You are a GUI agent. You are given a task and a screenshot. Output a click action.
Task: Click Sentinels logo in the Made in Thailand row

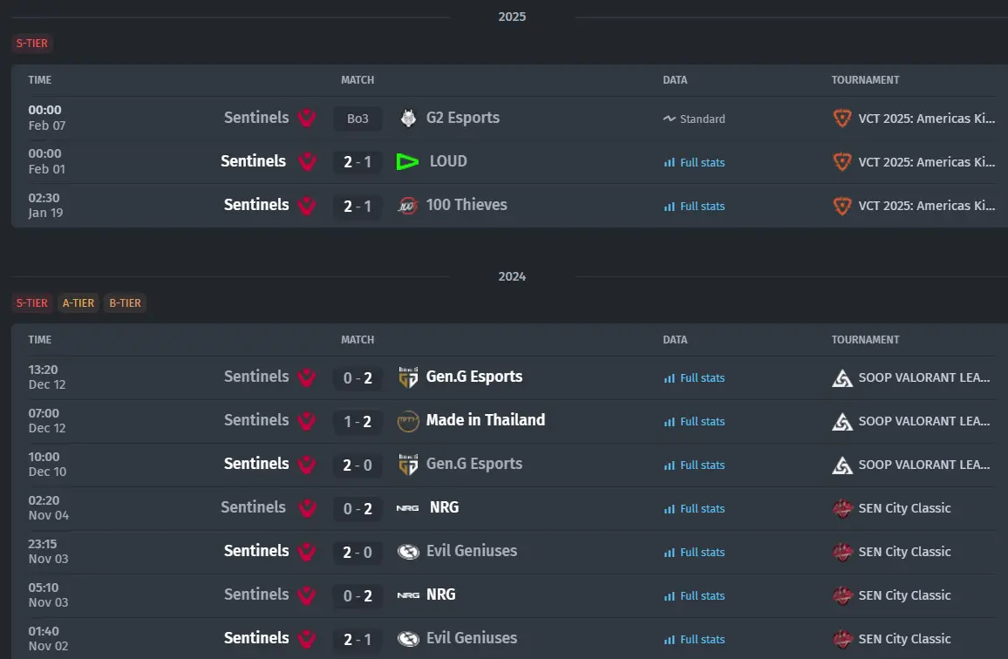click(307, 421)
